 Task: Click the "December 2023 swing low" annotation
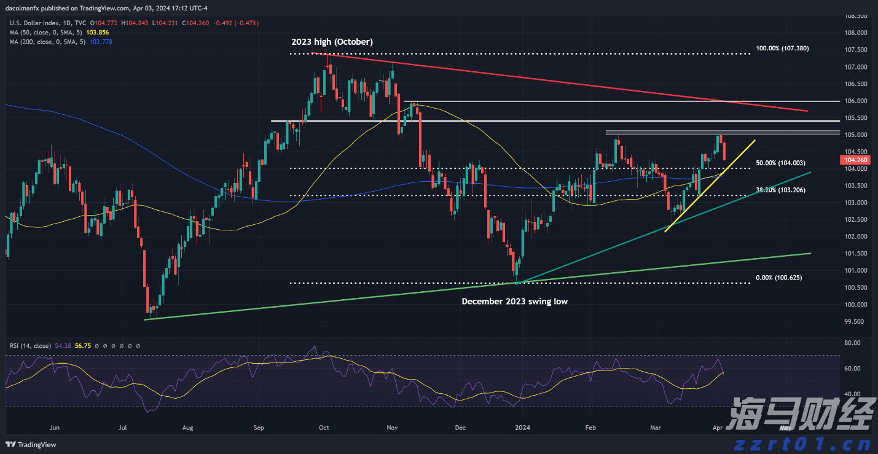click(514, 302)
